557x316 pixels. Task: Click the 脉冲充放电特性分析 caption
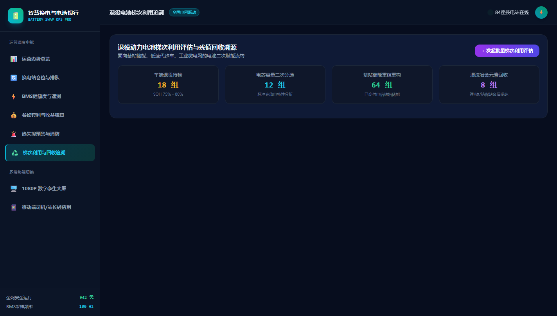click(x=275, y=95)
